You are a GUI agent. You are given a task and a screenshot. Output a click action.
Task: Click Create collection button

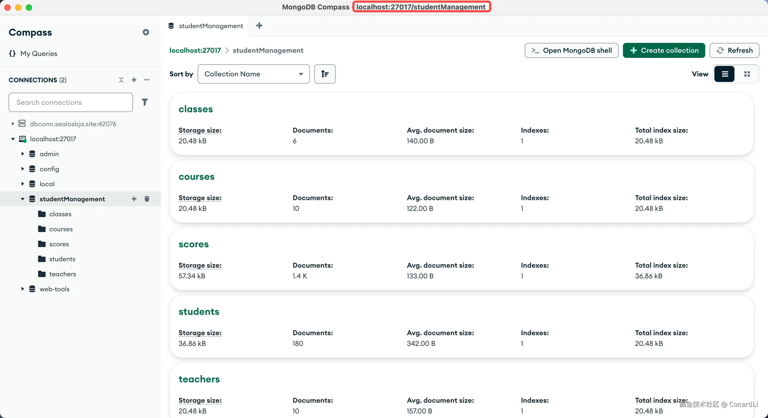click(x=664, y=50)
